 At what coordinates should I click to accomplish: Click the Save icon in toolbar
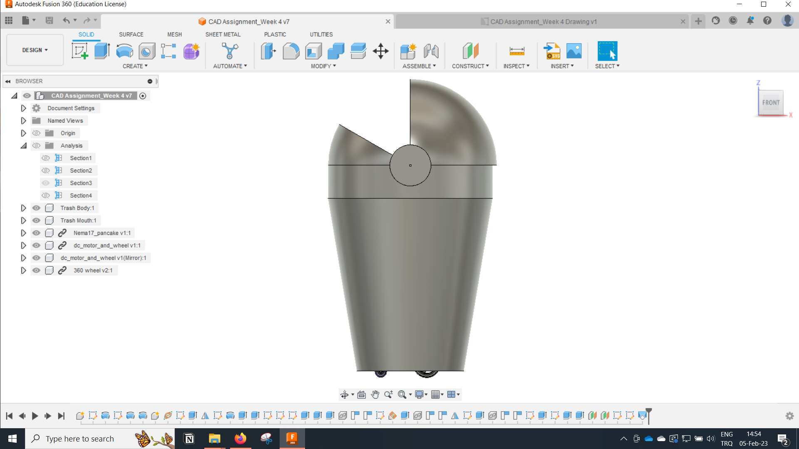coord(49,20)
